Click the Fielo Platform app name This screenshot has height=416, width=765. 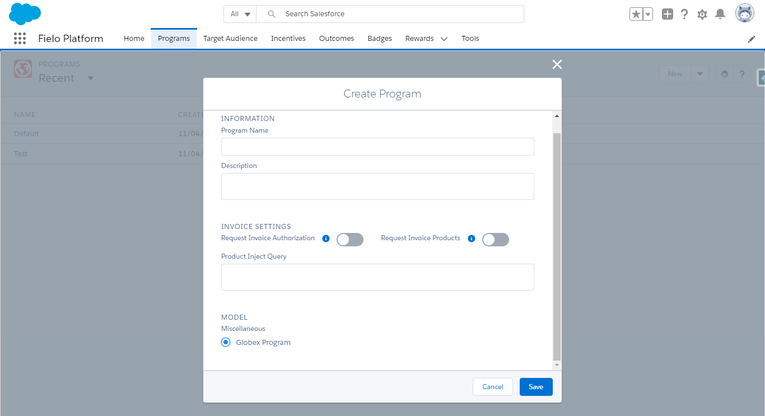[x=71, y=39]
